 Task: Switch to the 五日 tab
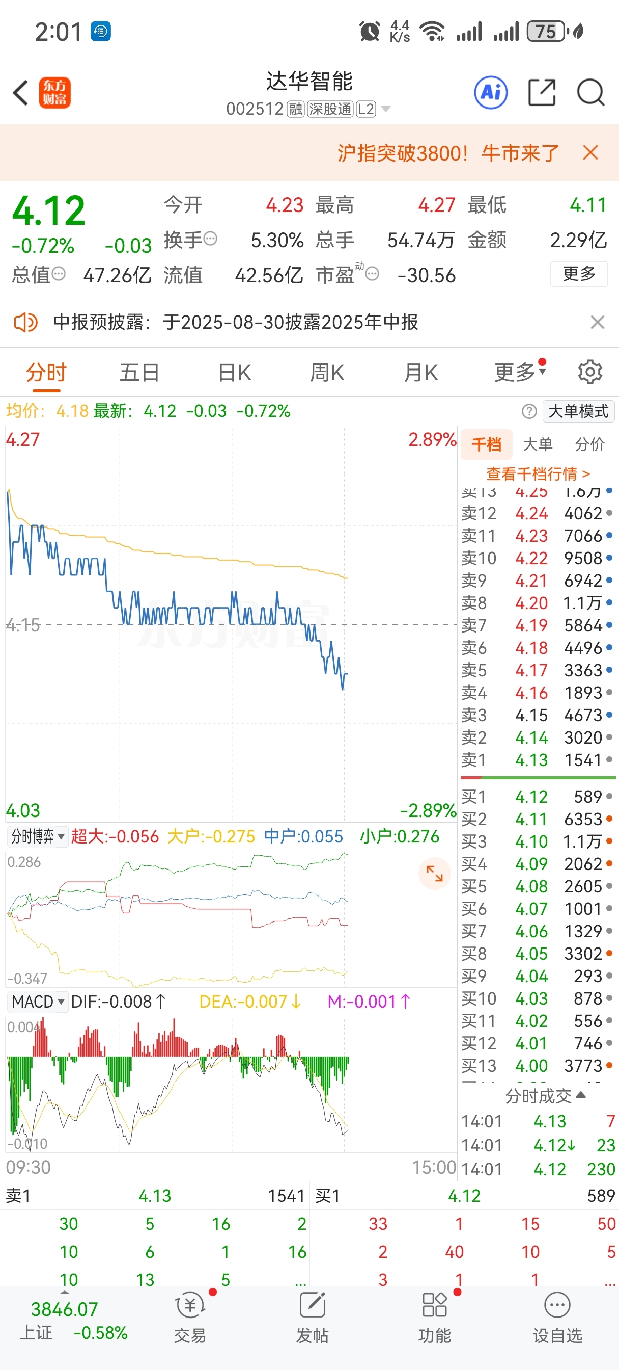pos(139,372)
